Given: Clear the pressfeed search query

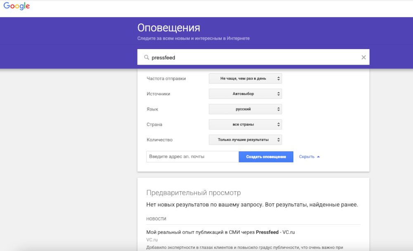Looking at the screenshot, I should pos(363,57).
